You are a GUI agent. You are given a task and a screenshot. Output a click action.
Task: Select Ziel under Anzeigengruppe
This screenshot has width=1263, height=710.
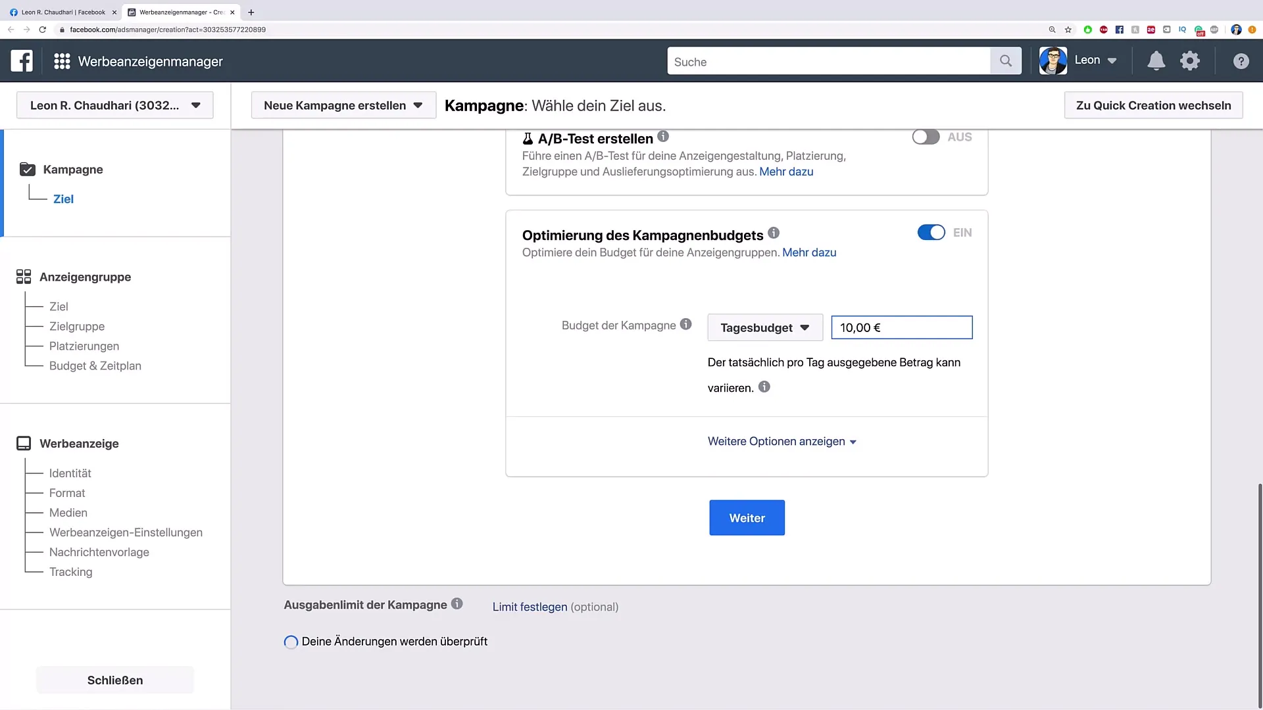click(x=59, y=306)
